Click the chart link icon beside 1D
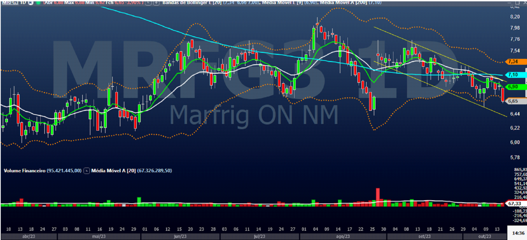Image resolution: width=527 pixels, height=240 pixels. tap(31, 2)
